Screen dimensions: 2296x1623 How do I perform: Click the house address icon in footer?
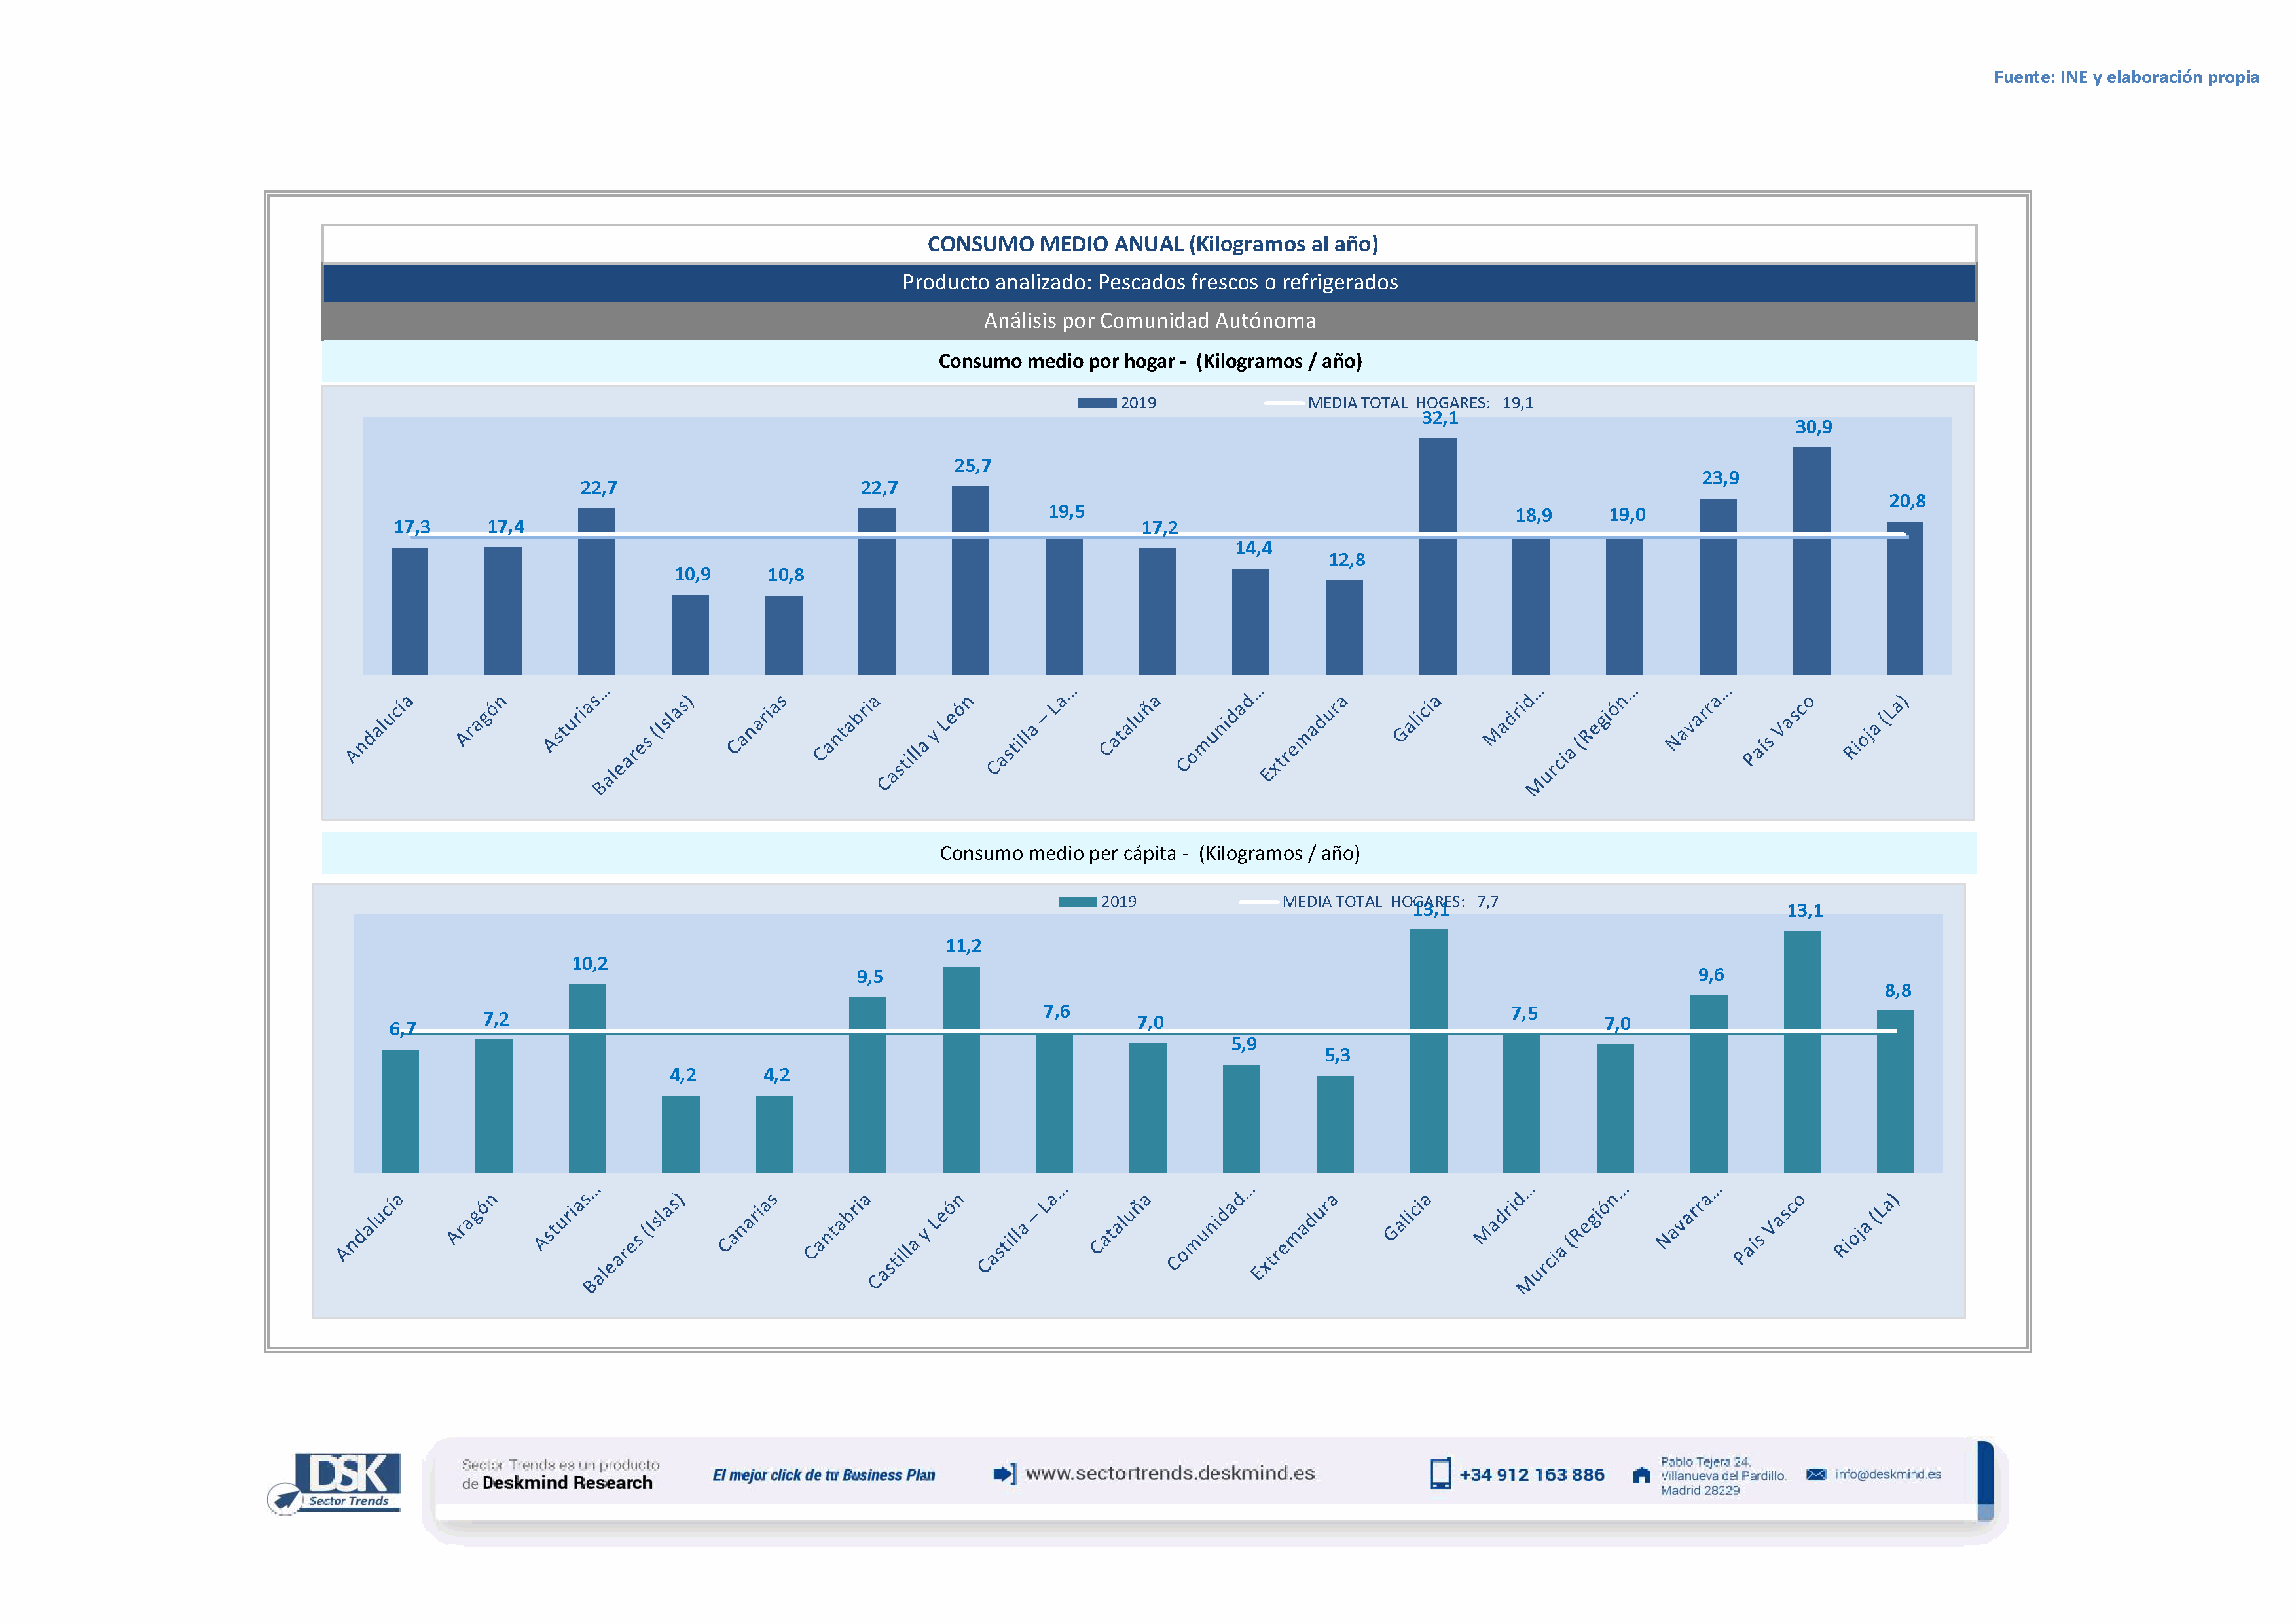(x=1641, y=1475)
